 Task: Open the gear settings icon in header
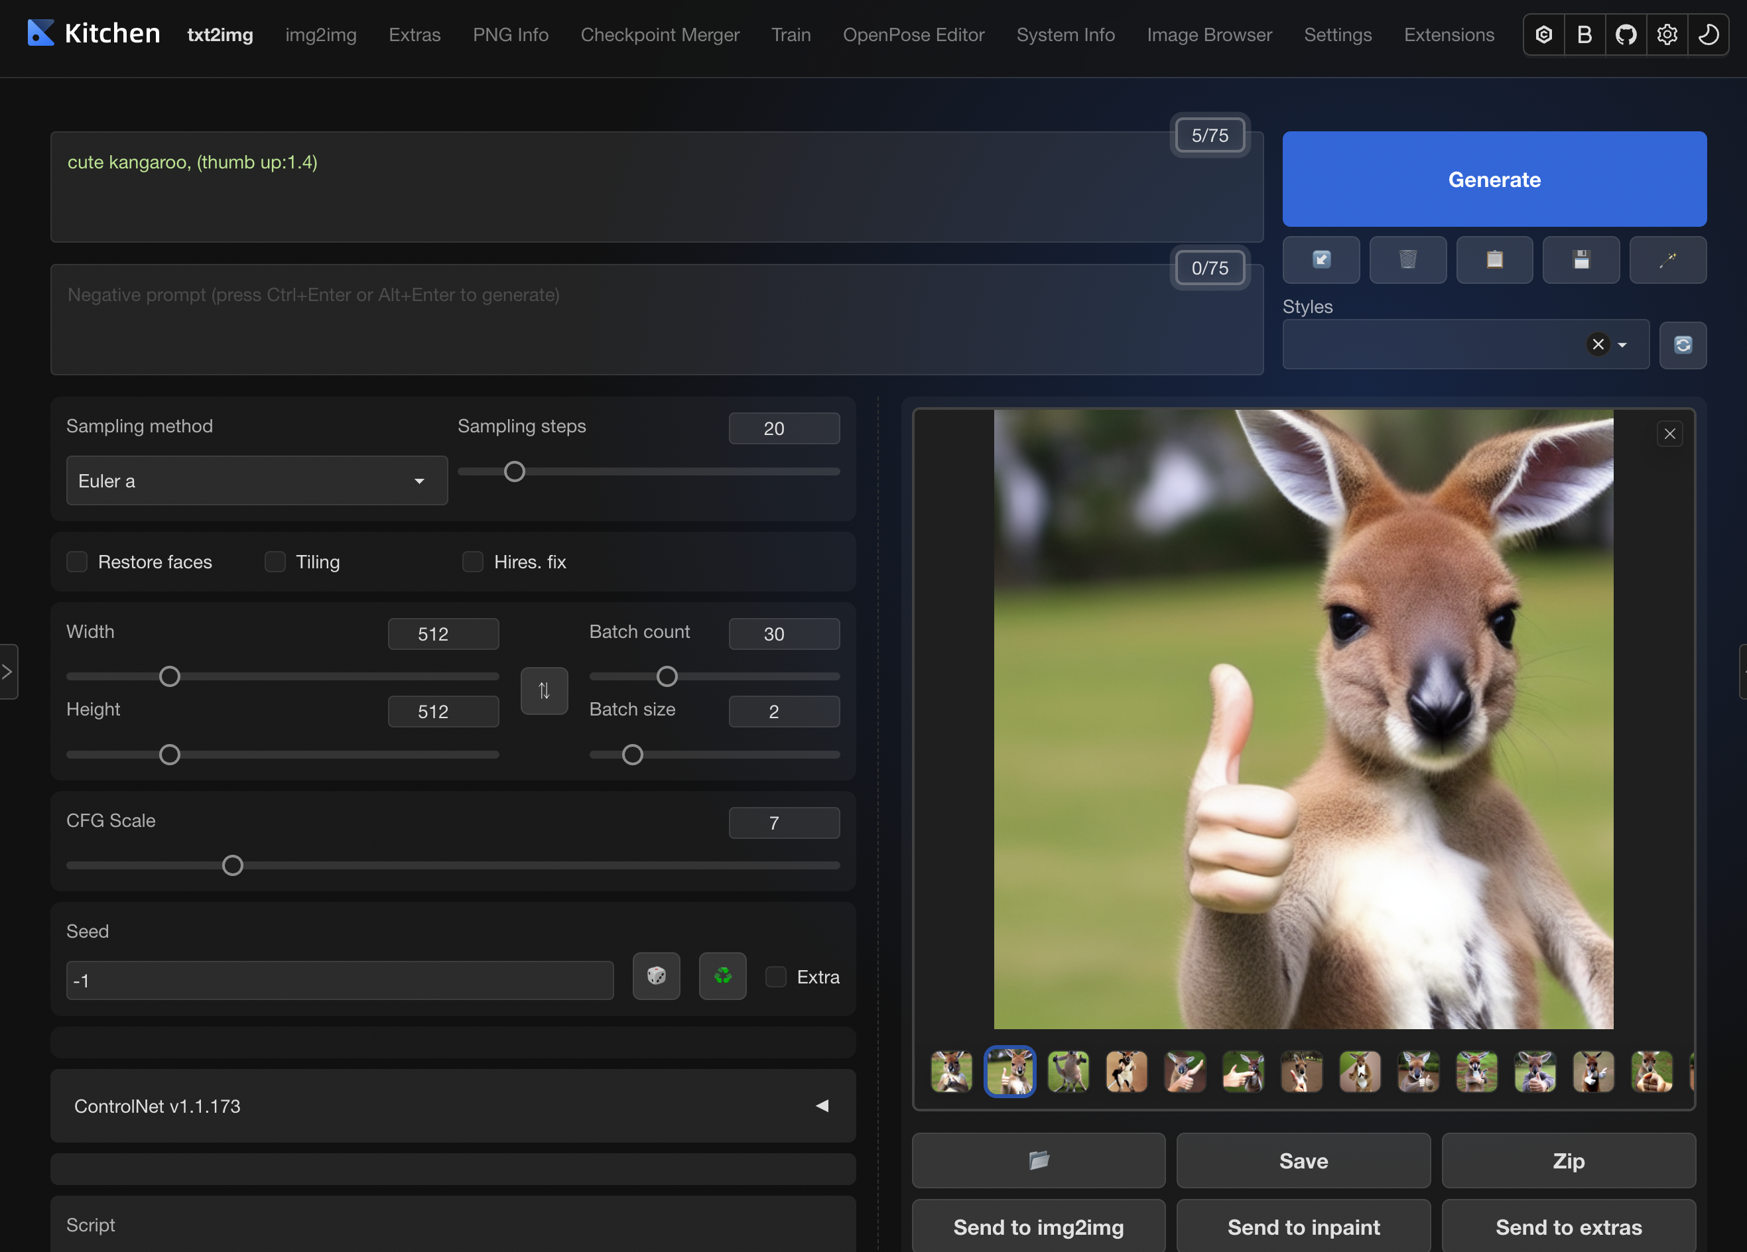(x=1667, y=34)
